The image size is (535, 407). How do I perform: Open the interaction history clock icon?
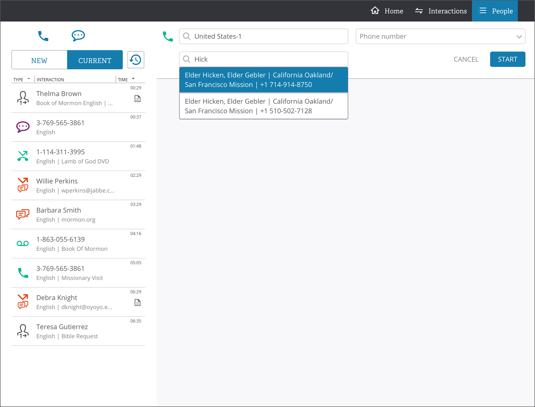click(136, 60)
